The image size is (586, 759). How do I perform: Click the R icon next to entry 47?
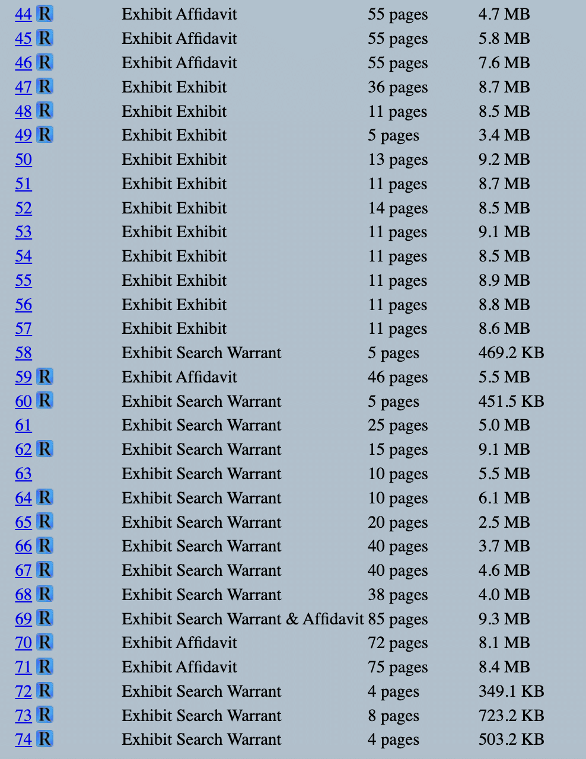point(44,87)
